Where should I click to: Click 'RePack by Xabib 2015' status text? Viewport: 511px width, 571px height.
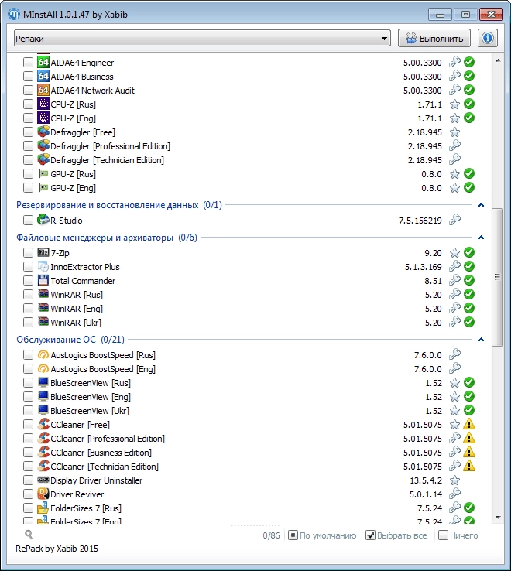coord(57,549)
